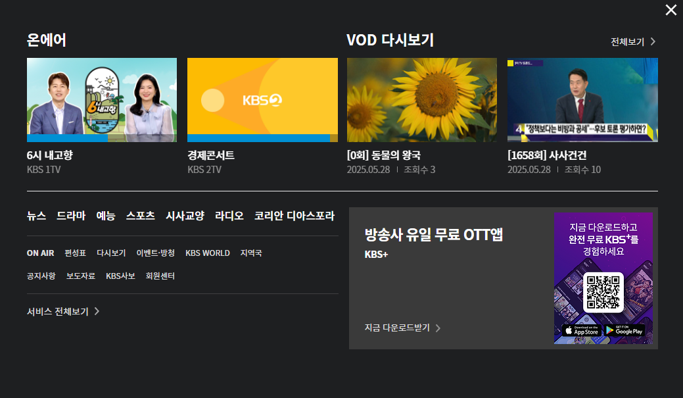Open the 지역국 link
The image size is (683, 398).
tap(251, 253)
